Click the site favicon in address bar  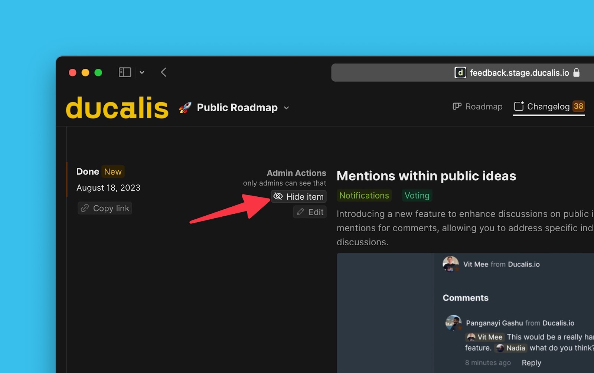(x=460, y=73)
